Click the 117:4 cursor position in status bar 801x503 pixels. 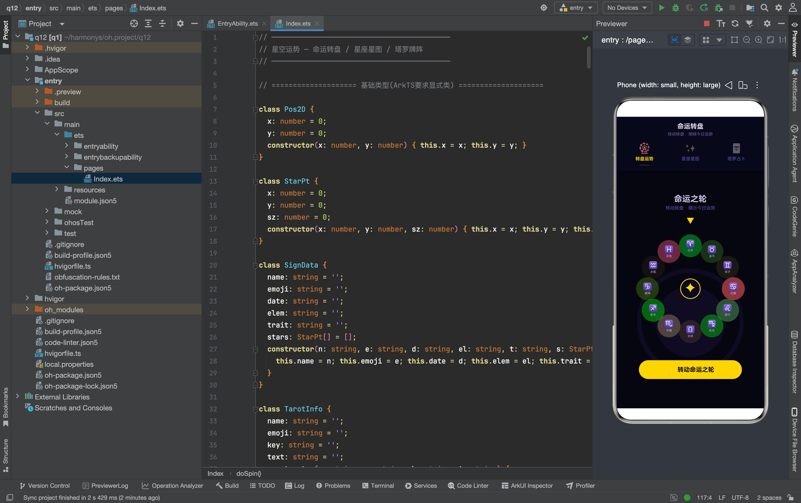[x=704, y=498]
